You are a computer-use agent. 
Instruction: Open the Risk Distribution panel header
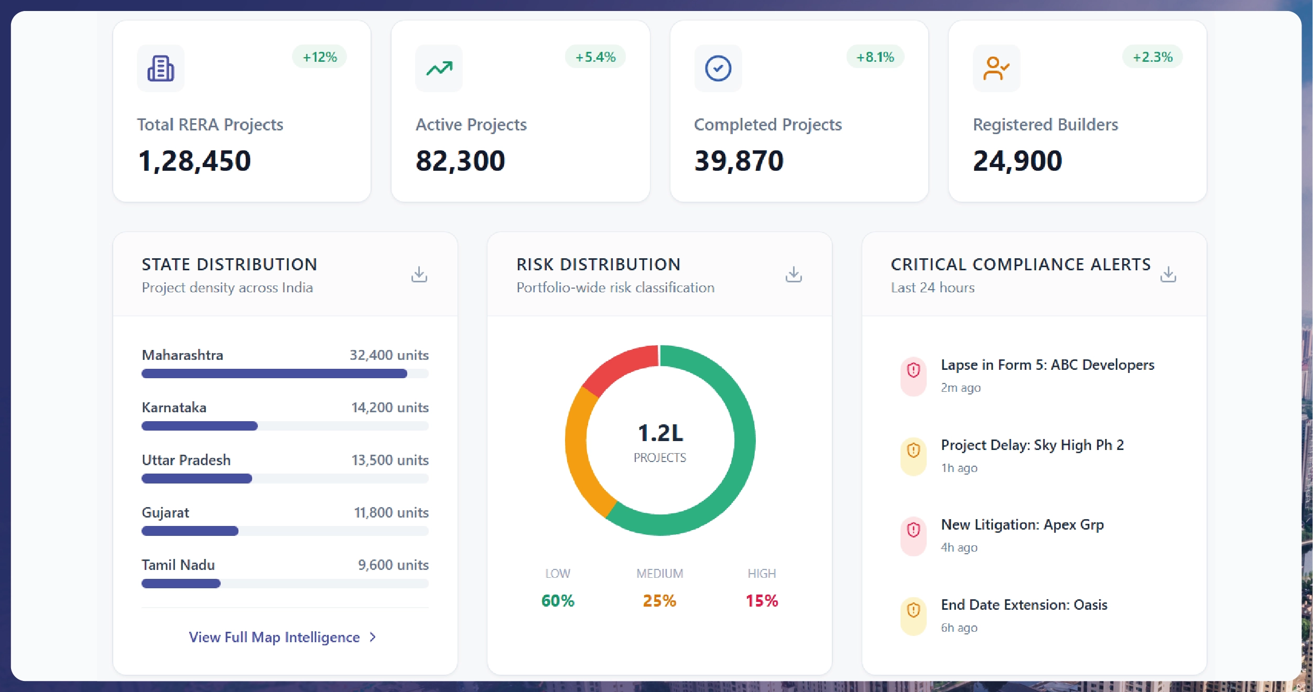tap(598, 265)
